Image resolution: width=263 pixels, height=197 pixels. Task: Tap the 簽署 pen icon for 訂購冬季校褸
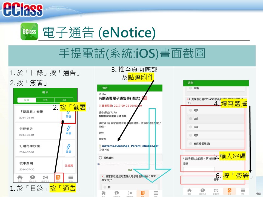pos(68,149)
